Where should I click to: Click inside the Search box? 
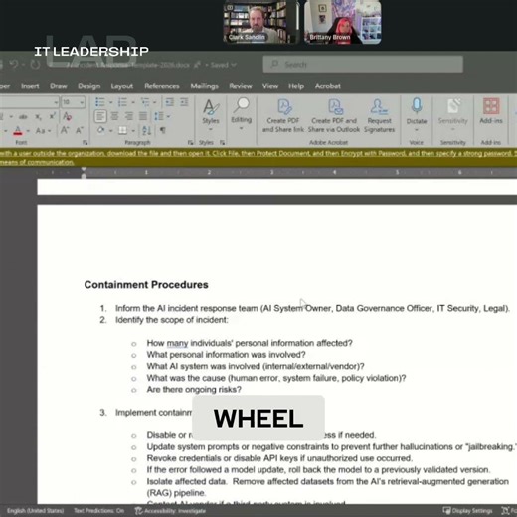click(x=363, y=64)
